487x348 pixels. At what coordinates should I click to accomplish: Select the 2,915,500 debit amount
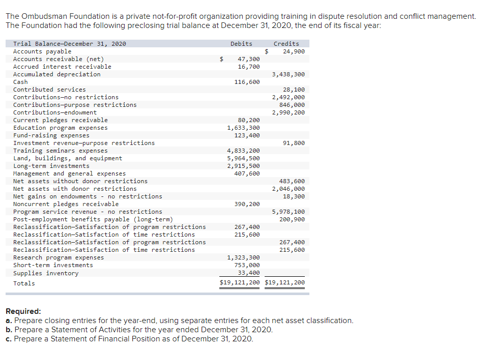[x=243, y=166]
